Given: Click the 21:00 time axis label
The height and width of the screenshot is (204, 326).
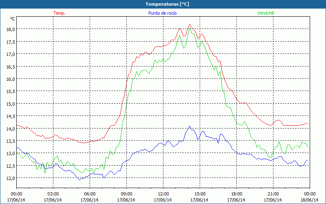Looking at the screenshot, I should (x=273, y=194).
